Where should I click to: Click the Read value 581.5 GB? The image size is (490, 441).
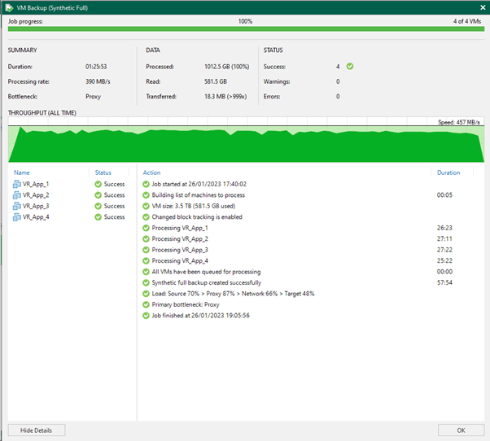click(216, 81)
